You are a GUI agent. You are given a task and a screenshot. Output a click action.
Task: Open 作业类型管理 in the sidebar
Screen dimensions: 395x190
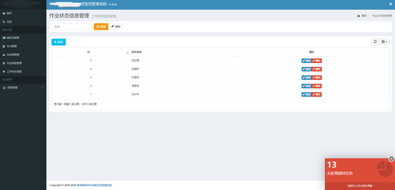point(23,63)
